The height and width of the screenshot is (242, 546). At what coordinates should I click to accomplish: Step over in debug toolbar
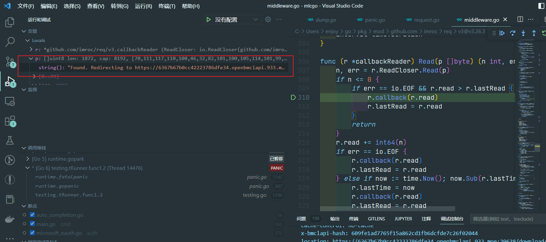point(513,33)
